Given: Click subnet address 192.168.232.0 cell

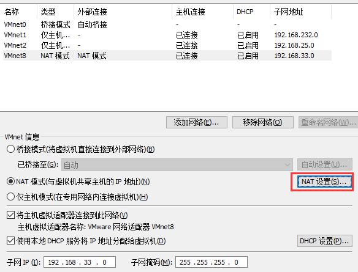Looking at the screenshot, I should click(296, 35).
